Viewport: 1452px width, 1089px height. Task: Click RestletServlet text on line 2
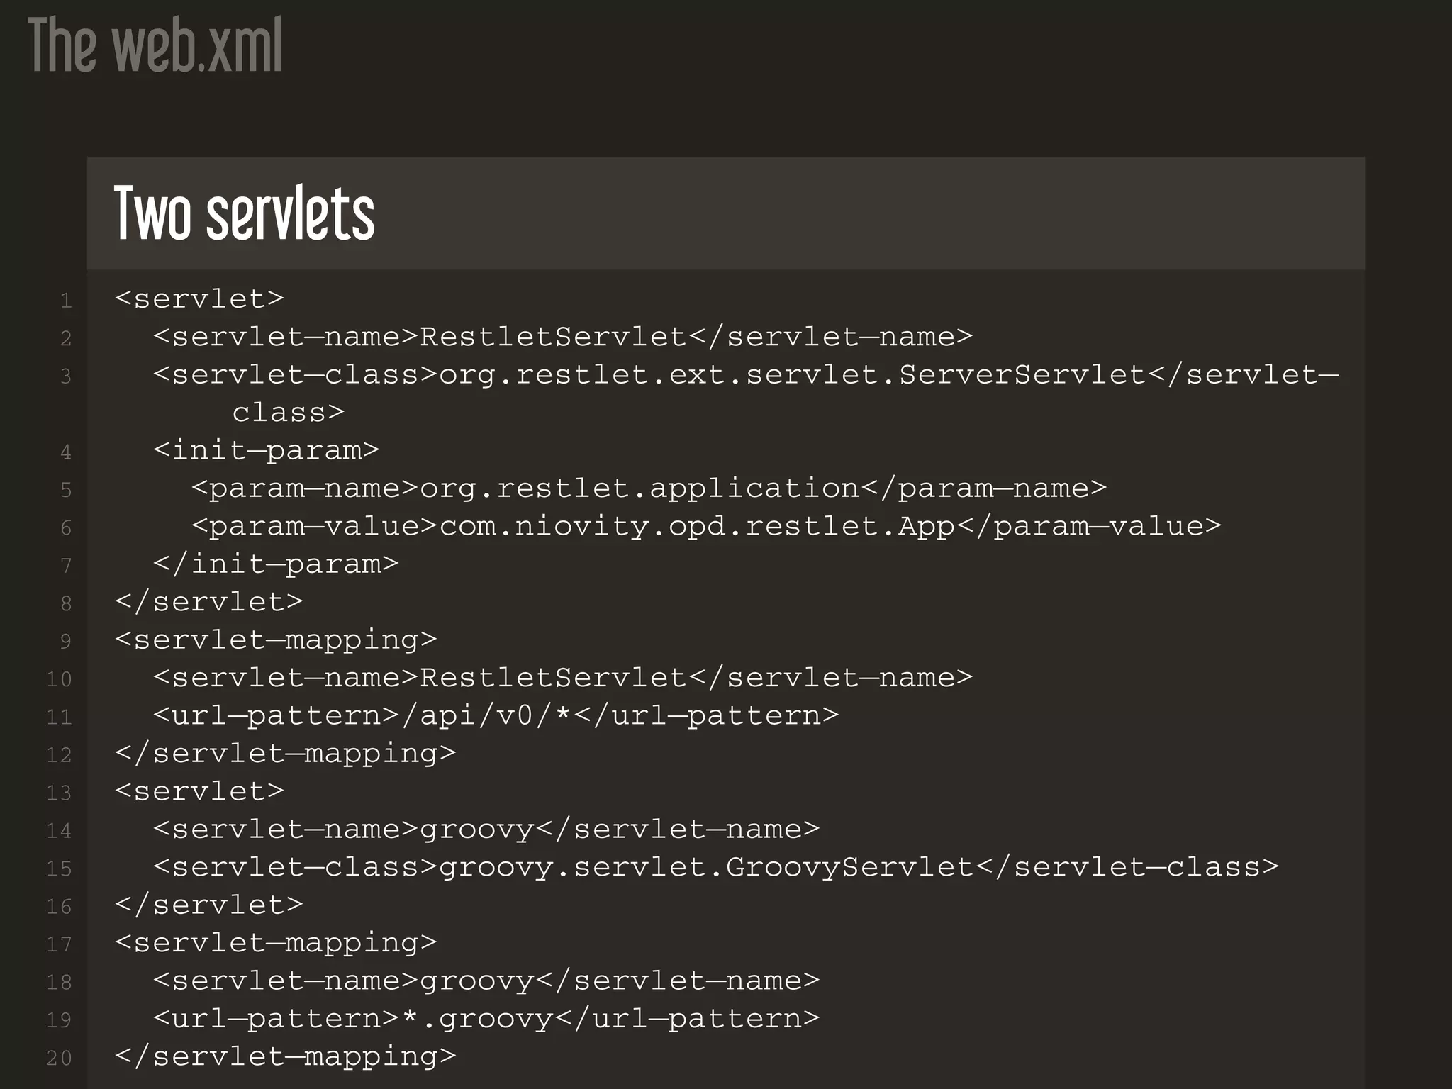[x=553, y=337]
